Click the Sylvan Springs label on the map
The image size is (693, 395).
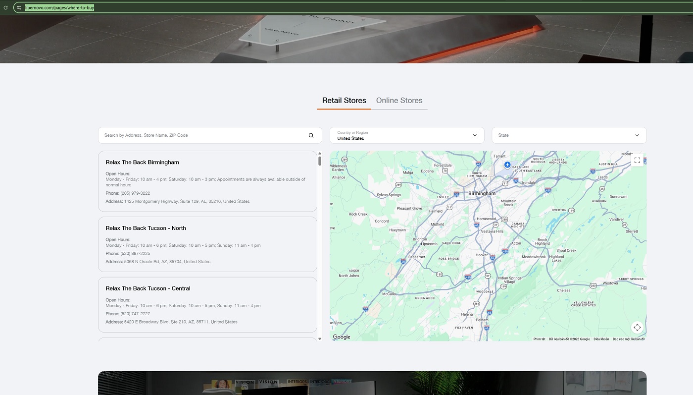[x=389, y=195]
